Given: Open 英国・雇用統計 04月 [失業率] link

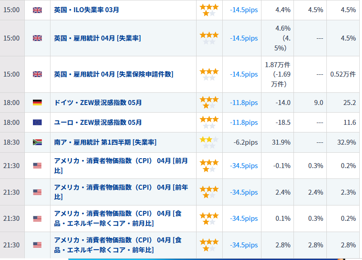Looking at the screenshot, I should [97, 38].
